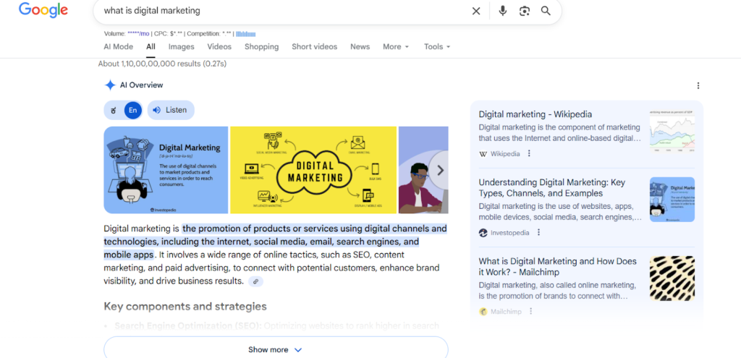741x358 pixels.
Task: Expand the More search categories dropdown
Action: click(395, 47)
